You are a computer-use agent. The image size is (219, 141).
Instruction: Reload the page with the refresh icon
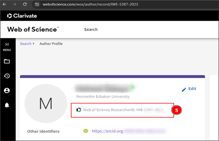click(x=25, y=4)
